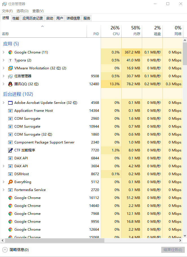
Task: Switch to the 应用历史记录 tab
Action: pyautogui.click(x=33, y=18)
